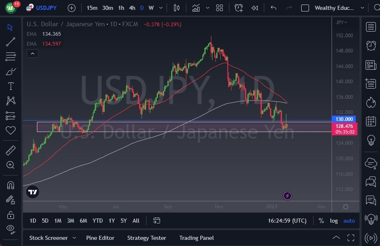The image size is (380, 246).
Task: Switch to the Pine Editor tab
Action: coord(100,238)
